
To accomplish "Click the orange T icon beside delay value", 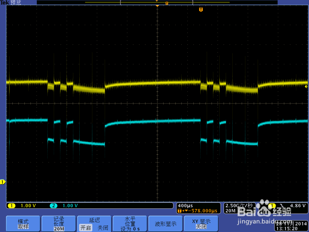I will coord(179,211).
